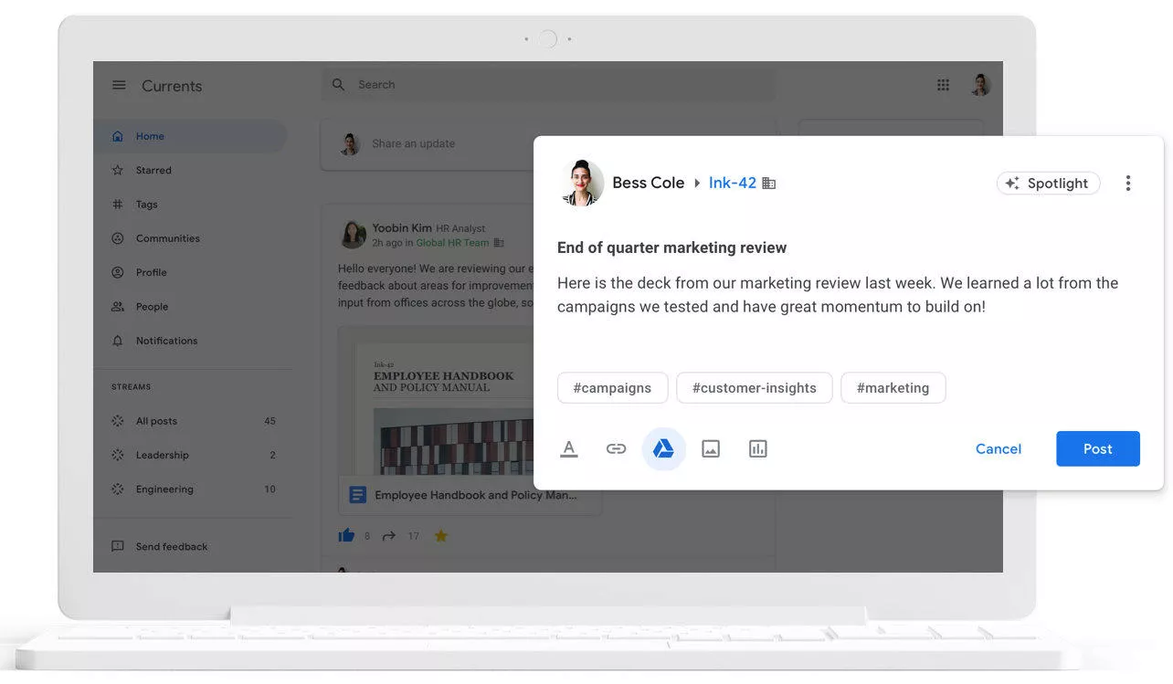
Task: Select the #customer-insights tag chip
Action: click(x=754, y=387)
